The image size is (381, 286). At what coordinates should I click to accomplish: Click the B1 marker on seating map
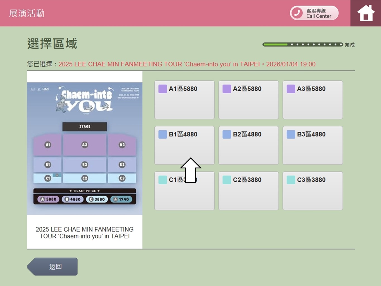48,165
